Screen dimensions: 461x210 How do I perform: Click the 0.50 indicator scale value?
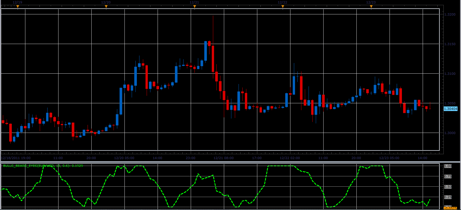tap(448, 187)
